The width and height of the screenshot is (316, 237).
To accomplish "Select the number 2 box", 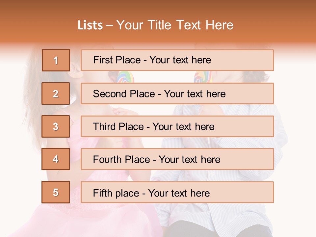I will click(56, 93).
